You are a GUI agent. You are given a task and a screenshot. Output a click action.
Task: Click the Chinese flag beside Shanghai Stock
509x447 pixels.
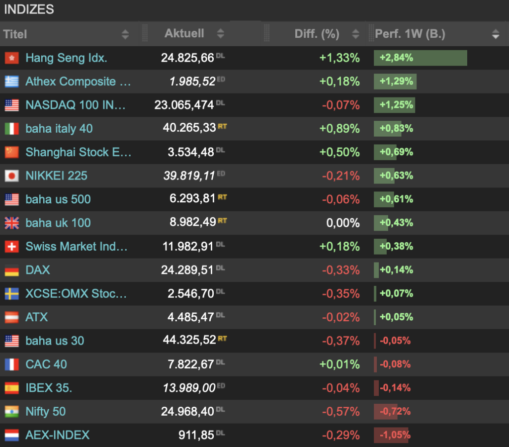12,152
